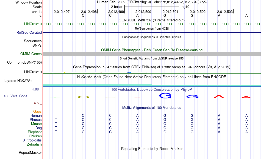Viewport: 261px width, 159px height.
Task: Click the gray OMIM Genes bar
Action: [x=152, y=54]
